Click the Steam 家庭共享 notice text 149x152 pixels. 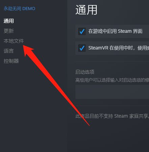click(112, 116)
